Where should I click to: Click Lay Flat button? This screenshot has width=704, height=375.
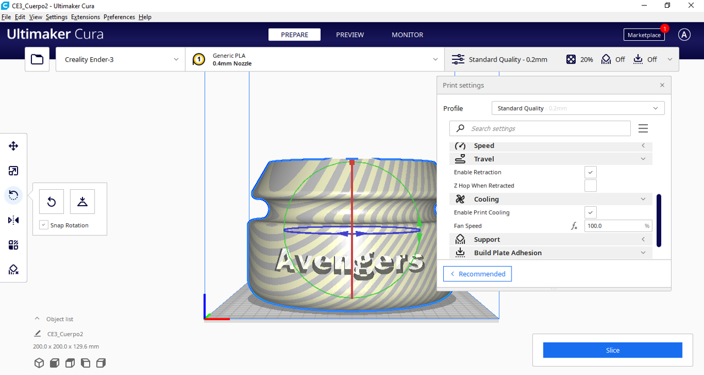coord(82,201)
